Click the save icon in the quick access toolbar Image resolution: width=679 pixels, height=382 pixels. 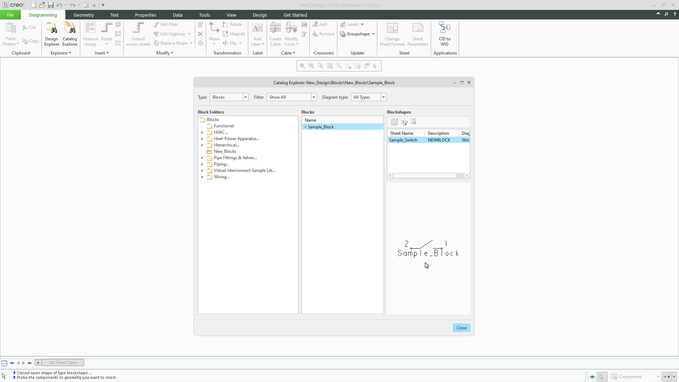pyautogui.click(x=51, y=5)
